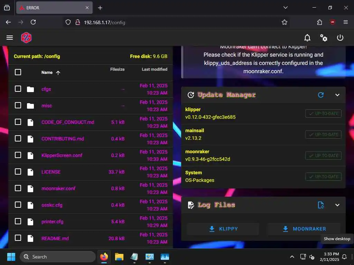The width and height of the screenshot is (354, 265).
Task: Click the klipper version v0.12.0-432-gfec3e685
Action: click(x=210, y=117)
